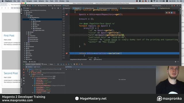Select the Frames debug tab
The height and width of the screenshot is (103, 184).
point(44,64)
